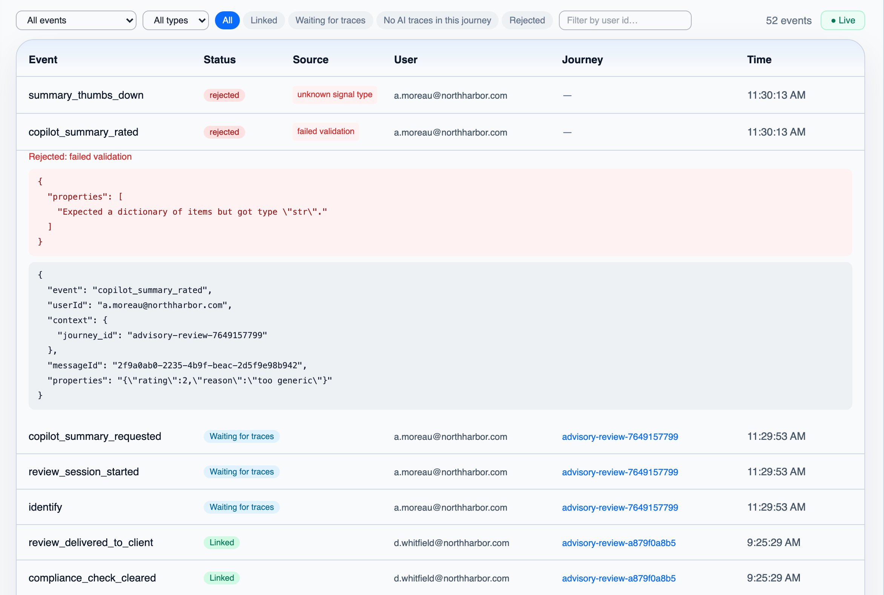The height and width of the screenshot is (595, 884).
Task: Open advisory-review-a879f0a8b5 link on compliance_check_cleared row
Action: click(x=619, y=578)
